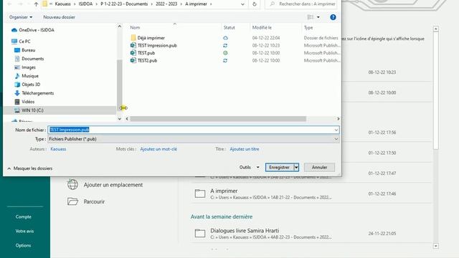The height and width of the screenshot is (258, 459).
Task: Expand address bar history dropdown
Action: 242,4
